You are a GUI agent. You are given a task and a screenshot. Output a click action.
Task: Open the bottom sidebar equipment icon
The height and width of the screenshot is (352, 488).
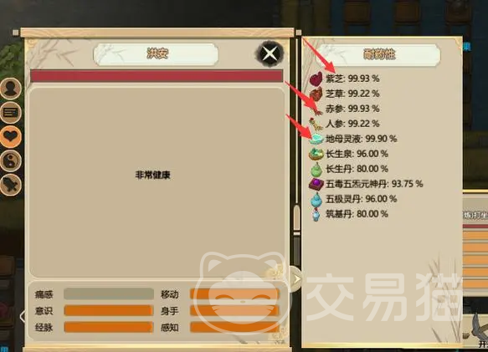pos(11,185)
